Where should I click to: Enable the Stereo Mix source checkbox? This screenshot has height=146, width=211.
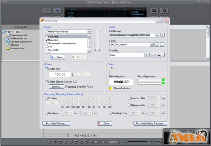(47, 37)
